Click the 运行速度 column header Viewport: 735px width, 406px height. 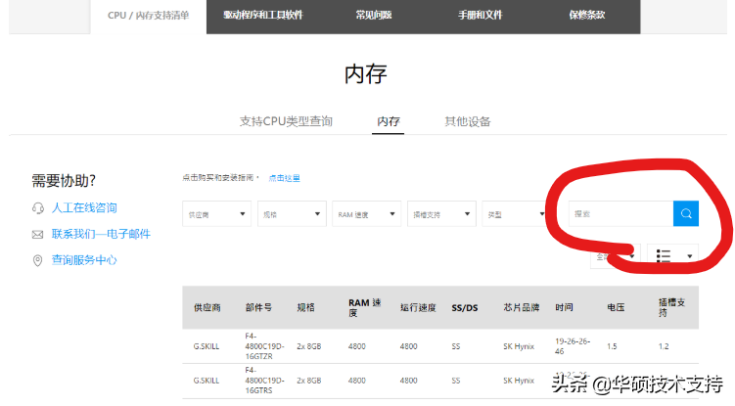tap(418, 307)
